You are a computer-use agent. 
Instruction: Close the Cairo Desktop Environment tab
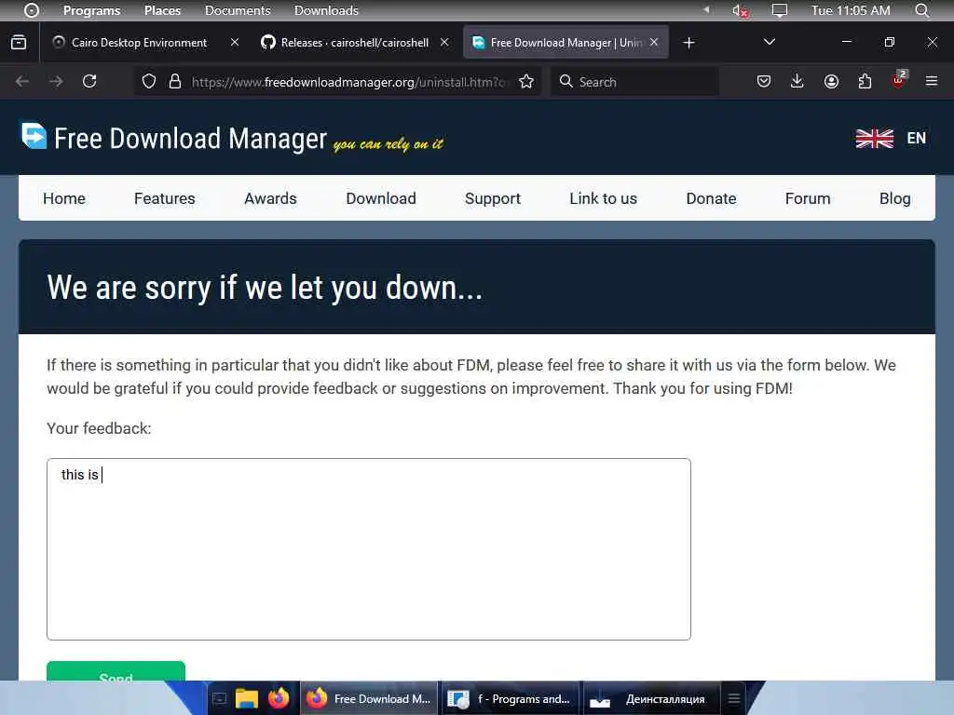coord(234,42)
